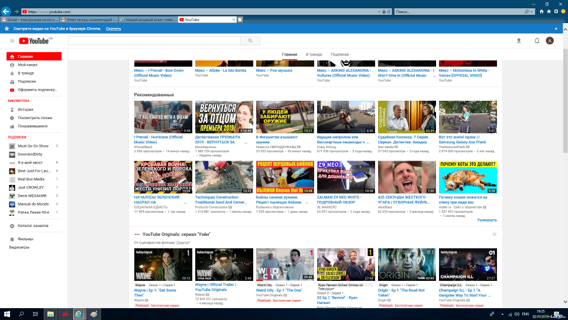
Task: Open Подписки in left sidebar
Action: tap(27, 82)
